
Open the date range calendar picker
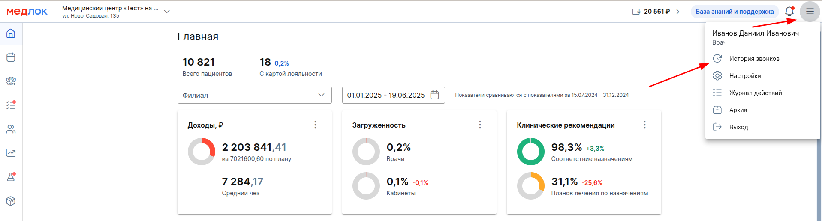click(434, 95)
